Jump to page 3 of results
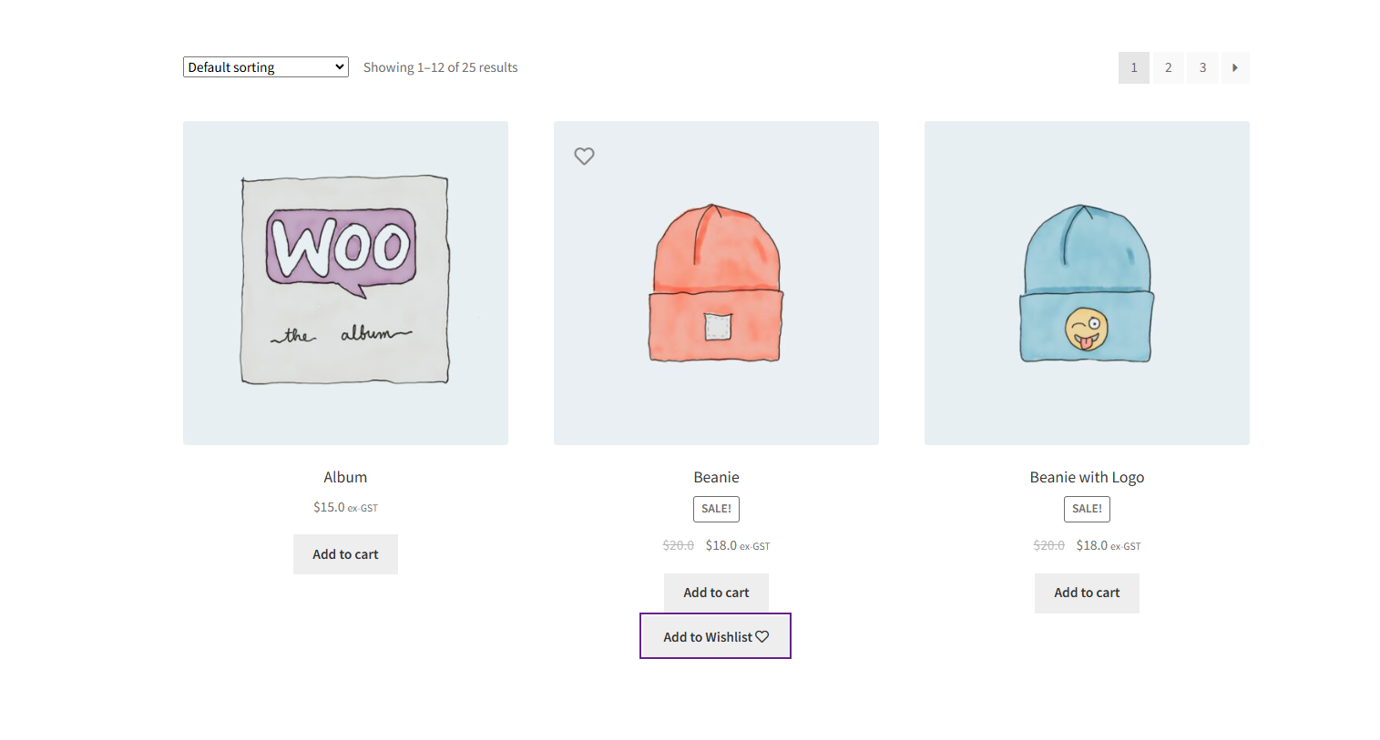Viewport: 1380px width, 740px height. click(1202, 67)
